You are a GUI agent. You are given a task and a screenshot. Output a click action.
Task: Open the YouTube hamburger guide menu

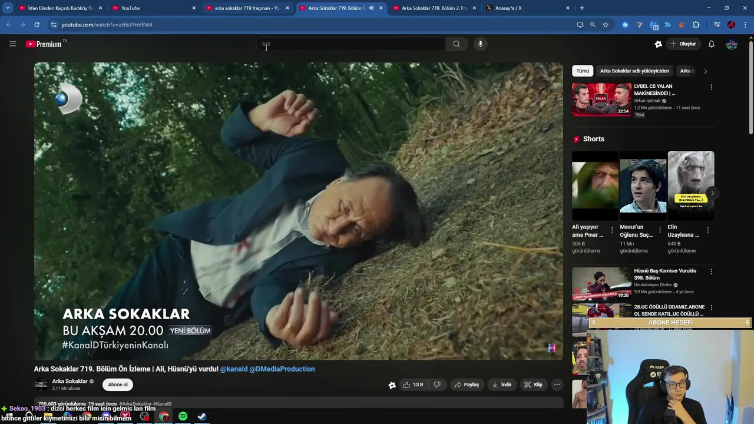(12, 44)
